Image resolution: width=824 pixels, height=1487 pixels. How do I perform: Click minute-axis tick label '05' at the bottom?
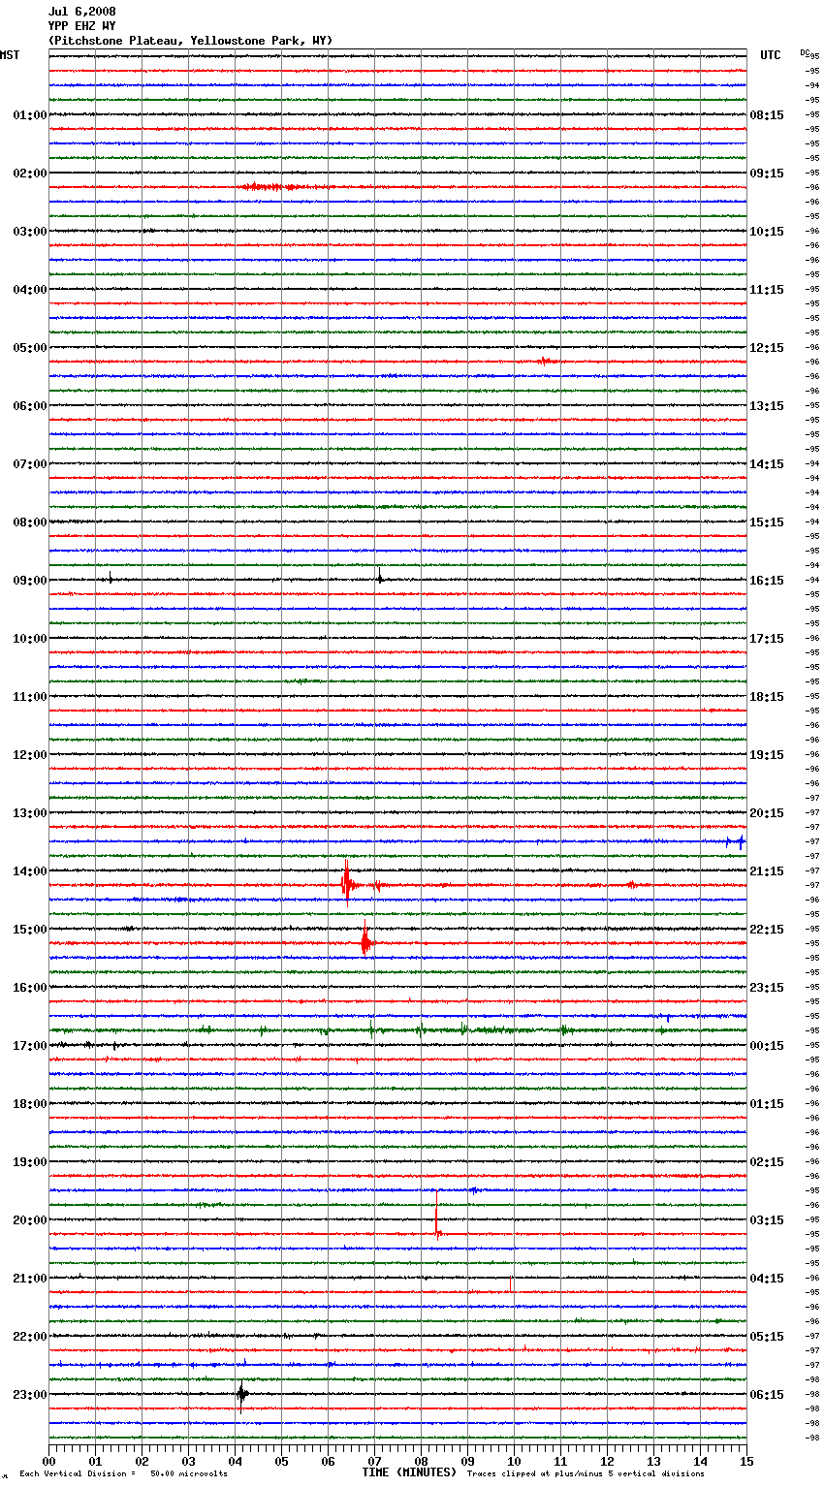click(x=281, y=1461)
